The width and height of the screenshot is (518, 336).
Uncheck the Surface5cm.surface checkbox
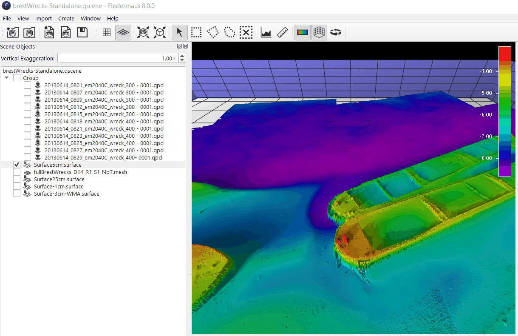(x=17, y=165)
